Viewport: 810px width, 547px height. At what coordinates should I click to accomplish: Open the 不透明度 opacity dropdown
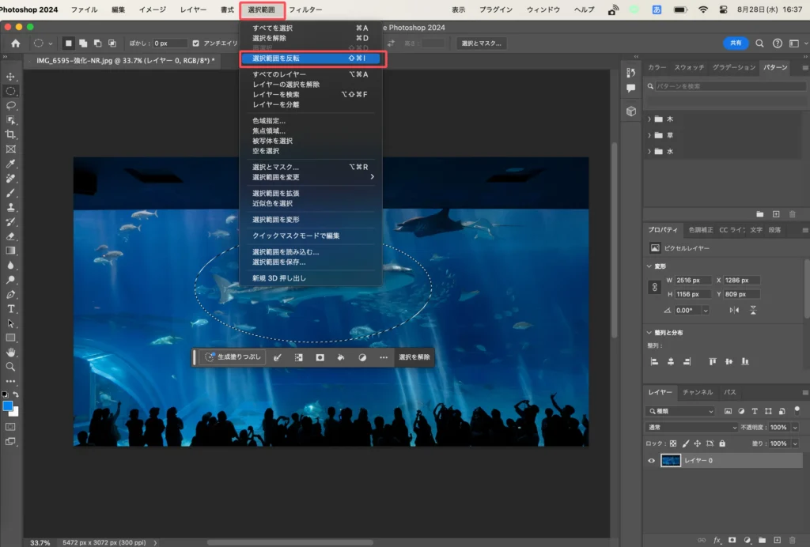click(x=795, y=427)
